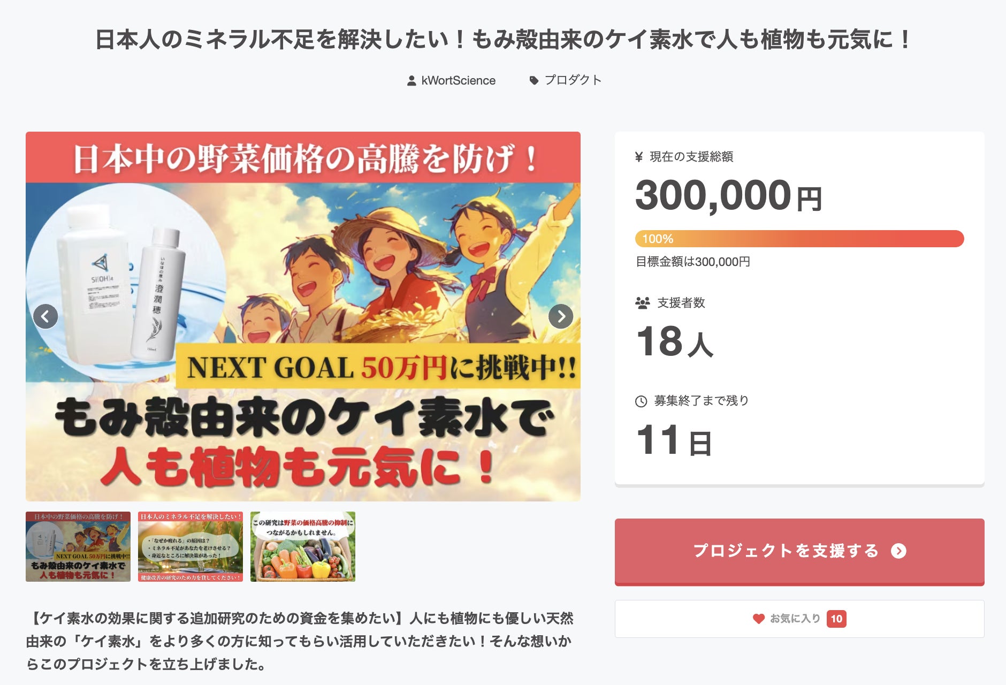Screen dimensions: 1006x685
Task: Open the kWortScience author profile
Action: 458,81
